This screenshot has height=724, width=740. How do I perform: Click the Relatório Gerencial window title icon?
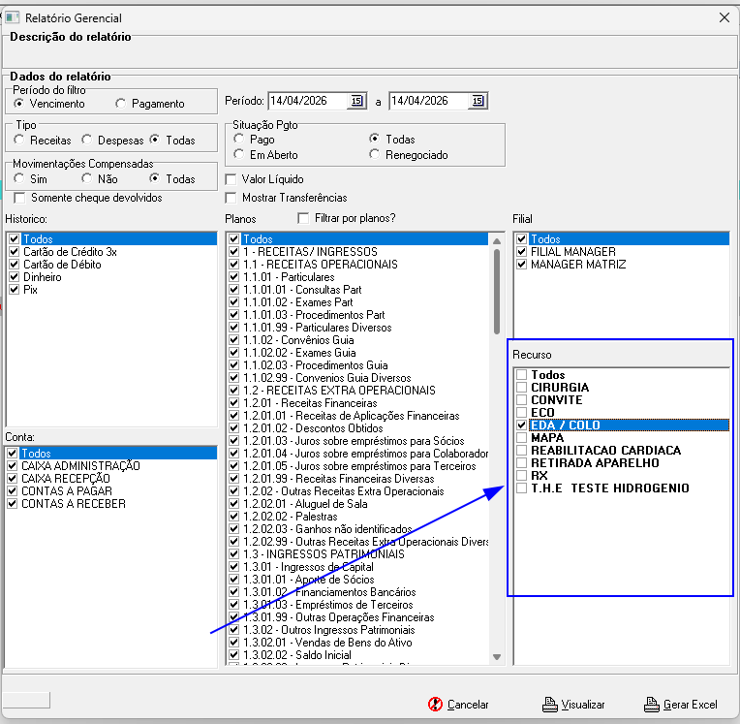click(x=13, y=18)
